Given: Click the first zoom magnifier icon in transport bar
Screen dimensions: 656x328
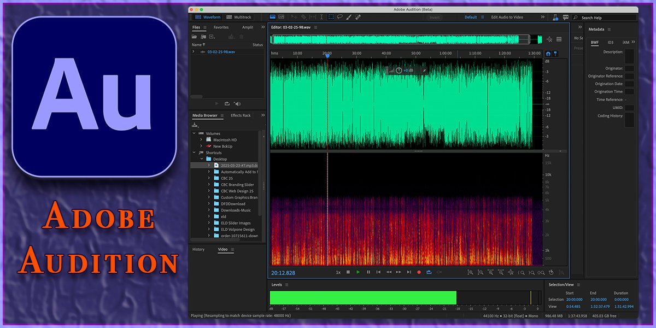Looking at the screenshot, I should coord(470,272).
